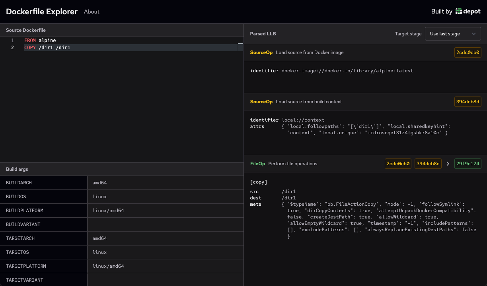Click the 2cdc0cb0 badge on the Docker image SourceOp

click(468, 52)
